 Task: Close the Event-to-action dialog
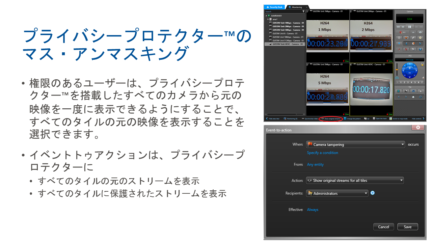pos(418,128)
